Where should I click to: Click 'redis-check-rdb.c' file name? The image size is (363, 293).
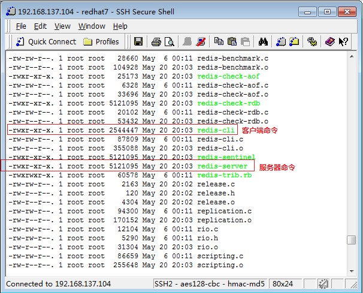[x=232, y=112]
